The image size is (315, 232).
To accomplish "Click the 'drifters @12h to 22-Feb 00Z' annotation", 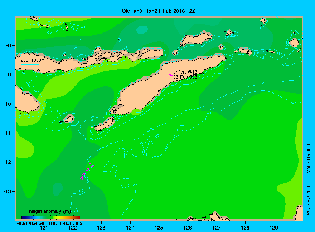I will pyautogui.click(x=189, y=74).
